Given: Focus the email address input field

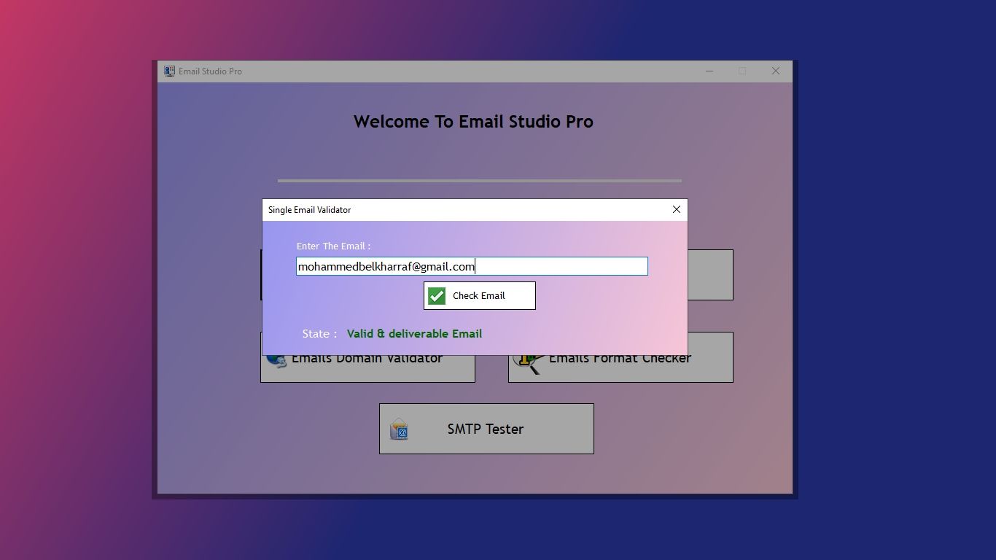Looking at the screenshot, I should pyautogui.click(x=472, y=266).
